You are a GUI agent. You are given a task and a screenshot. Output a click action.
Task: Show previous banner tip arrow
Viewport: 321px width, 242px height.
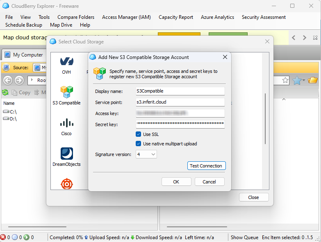tap(294, 38)
